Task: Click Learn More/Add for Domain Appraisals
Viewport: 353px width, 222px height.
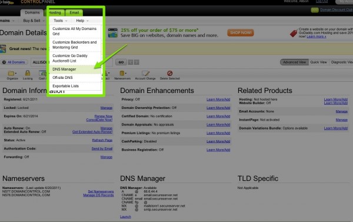Action: coord(218,125)
